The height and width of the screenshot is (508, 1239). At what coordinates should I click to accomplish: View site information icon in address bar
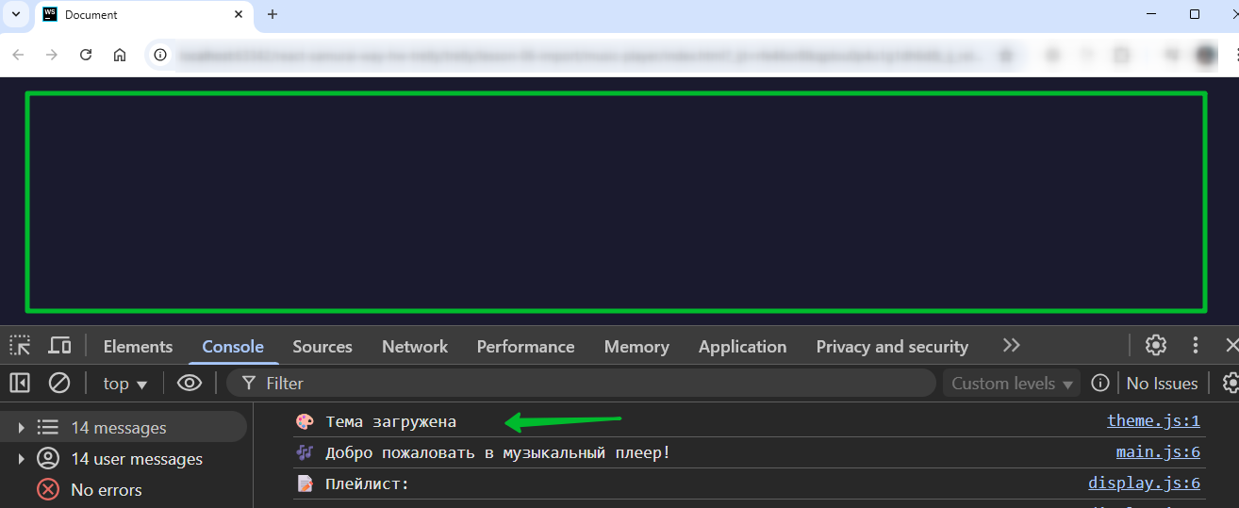pyautogui.click(x=160, y=55)
